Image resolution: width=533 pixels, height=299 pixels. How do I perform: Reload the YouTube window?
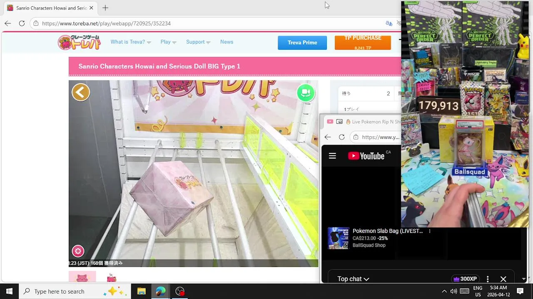coord(341,137)
